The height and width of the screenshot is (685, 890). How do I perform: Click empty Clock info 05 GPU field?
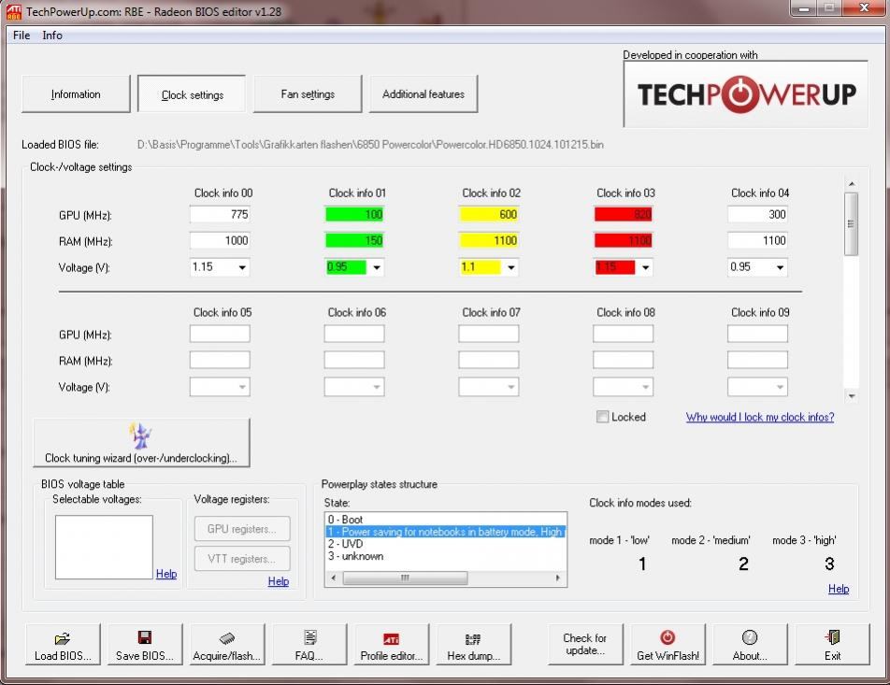click(x=220, y=334)
